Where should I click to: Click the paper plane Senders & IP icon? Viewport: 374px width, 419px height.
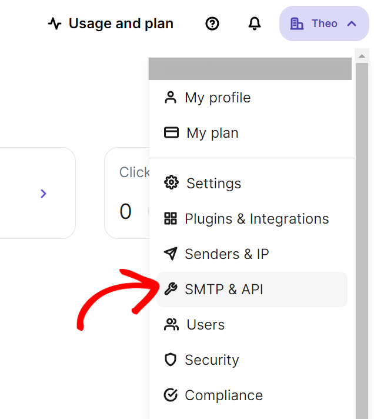(171, 254)
